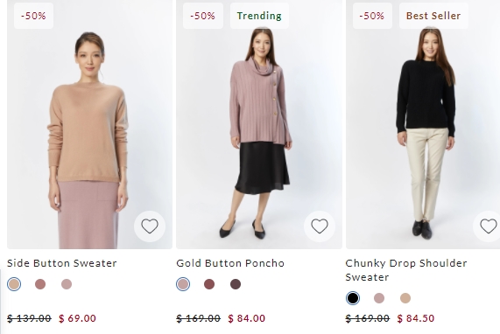
Task: Select dusty pink swatch for Gold Button Poncho
Action: tap(183, 284)
